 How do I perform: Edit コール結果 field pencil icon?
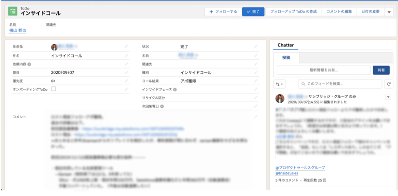(x=256, y=81)
